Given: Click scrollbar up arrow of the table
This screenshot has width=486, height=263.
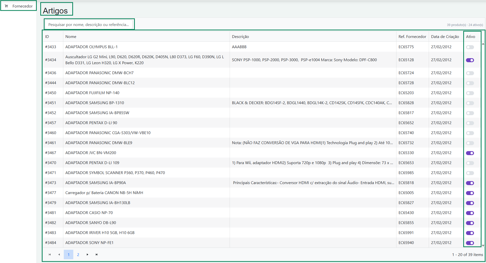Looking at the screenshot, I should pos(483,44).
